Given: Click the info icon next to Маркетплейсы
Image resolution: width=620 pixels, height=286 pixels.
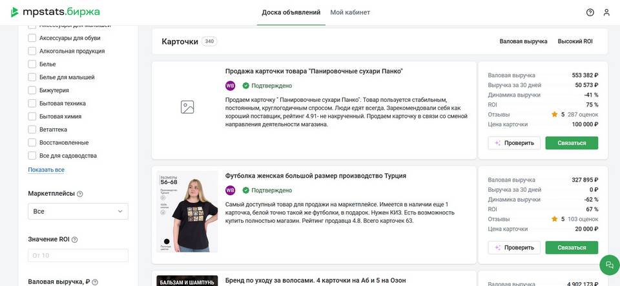Looking at the screenshot, I should point(80,194).
